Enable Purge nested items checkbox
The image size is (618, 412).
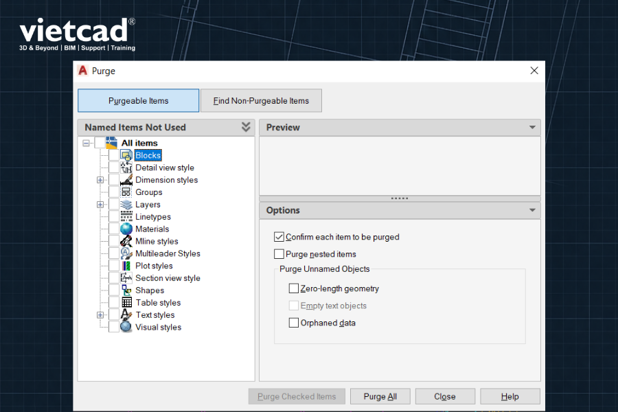279,254
